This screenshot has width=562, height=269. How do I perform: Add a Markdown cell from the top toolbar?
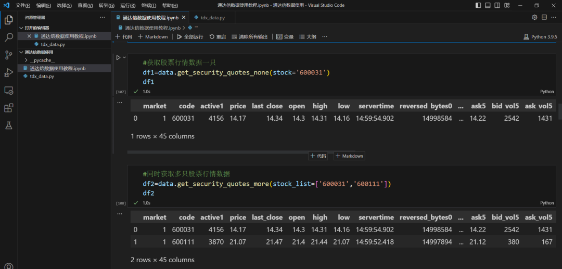(x=152, y=36)
